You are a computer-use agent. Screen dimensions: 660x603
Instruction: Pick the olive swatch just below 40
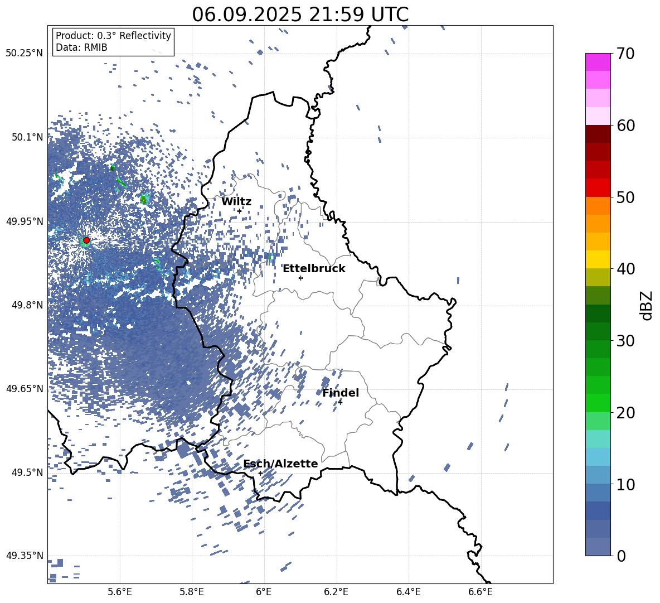(598, 277)
